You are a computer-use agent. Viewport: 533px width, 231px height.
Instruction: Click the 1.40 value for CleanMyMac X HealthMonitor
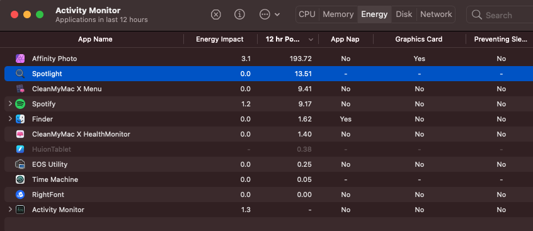[304, 134]
